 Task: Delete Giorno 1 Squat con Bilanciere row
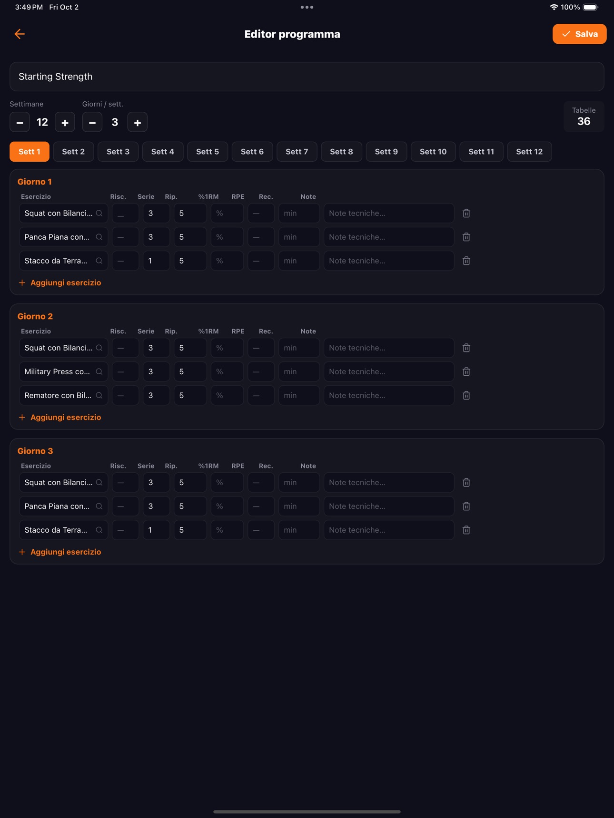[466, 213]
